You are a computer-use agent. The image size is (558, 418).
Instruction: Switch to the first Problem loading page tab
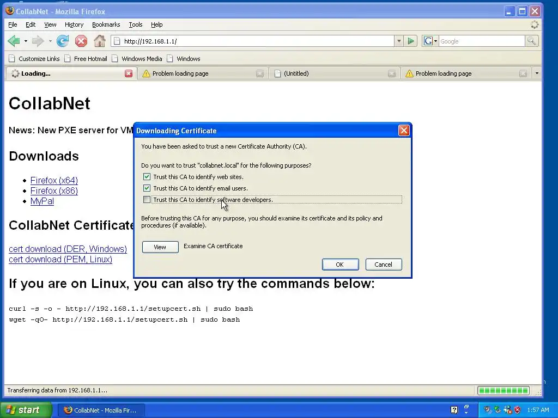203,73
